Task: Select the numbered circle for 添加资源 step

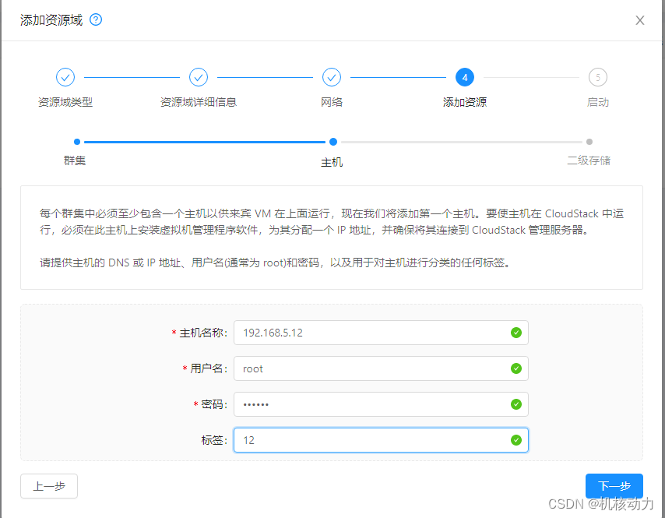Action: click(465, 77)
